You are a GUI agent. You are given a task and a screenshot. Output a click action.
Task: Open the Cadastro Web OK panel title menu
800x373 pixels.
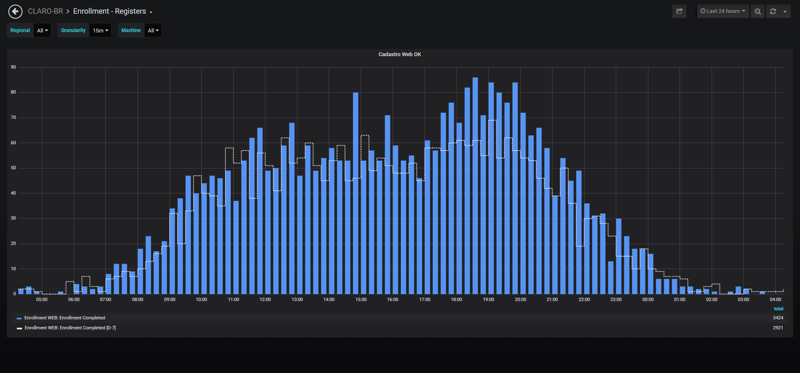400,54
